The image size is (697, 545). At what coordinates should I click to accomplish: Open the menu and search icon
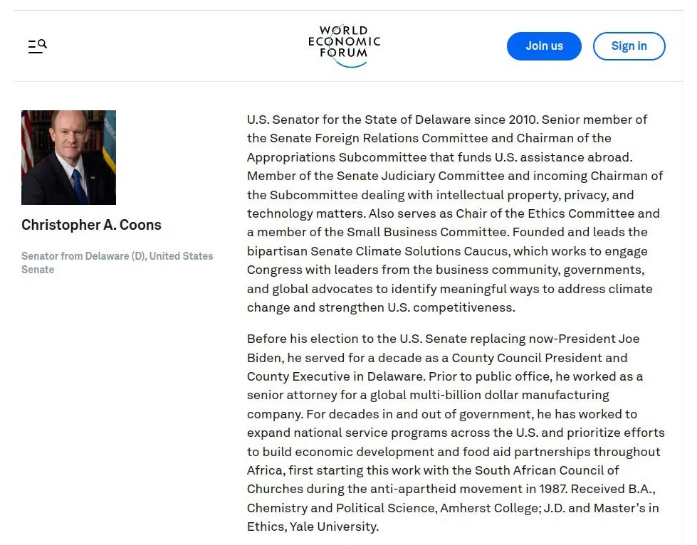(x=37, y=46)
